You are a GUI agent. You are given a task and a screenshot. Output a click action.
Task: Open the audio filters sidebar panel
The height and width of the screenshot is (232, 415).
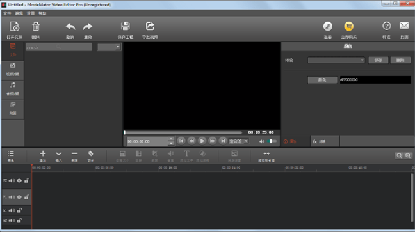[13, 89]
